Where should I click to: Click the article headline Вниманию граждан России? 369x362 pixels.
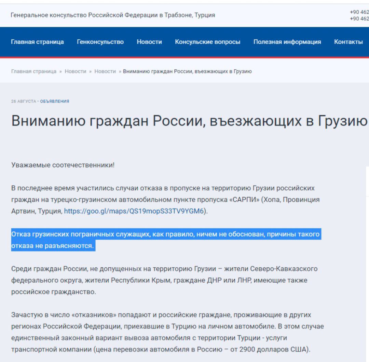tap(189, 121)
